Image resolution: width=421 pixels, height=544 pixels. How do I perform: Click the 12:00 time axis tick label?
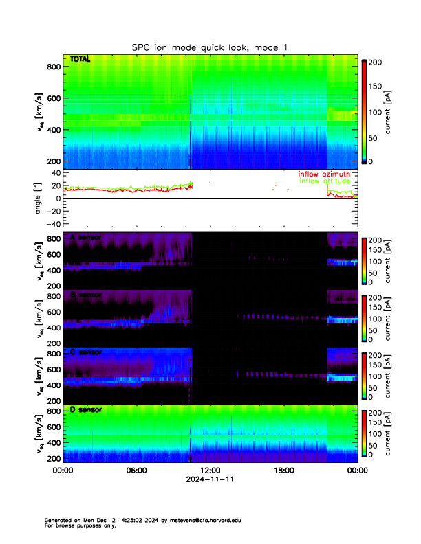[210, 471]
